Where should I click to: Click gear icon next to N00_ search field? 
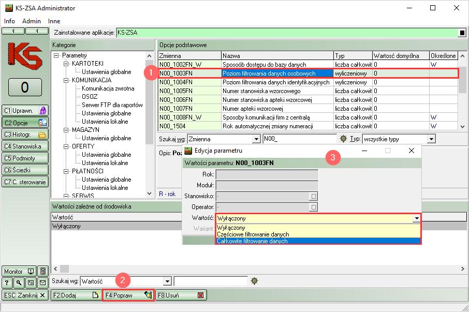(x=343, y=139)
